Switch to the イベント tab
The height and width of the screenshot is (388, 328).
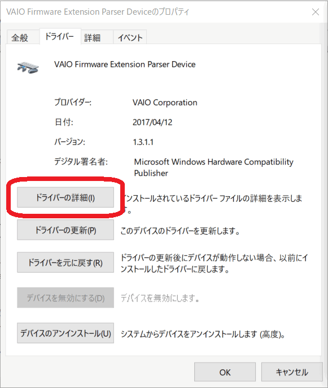click(130, 37)
